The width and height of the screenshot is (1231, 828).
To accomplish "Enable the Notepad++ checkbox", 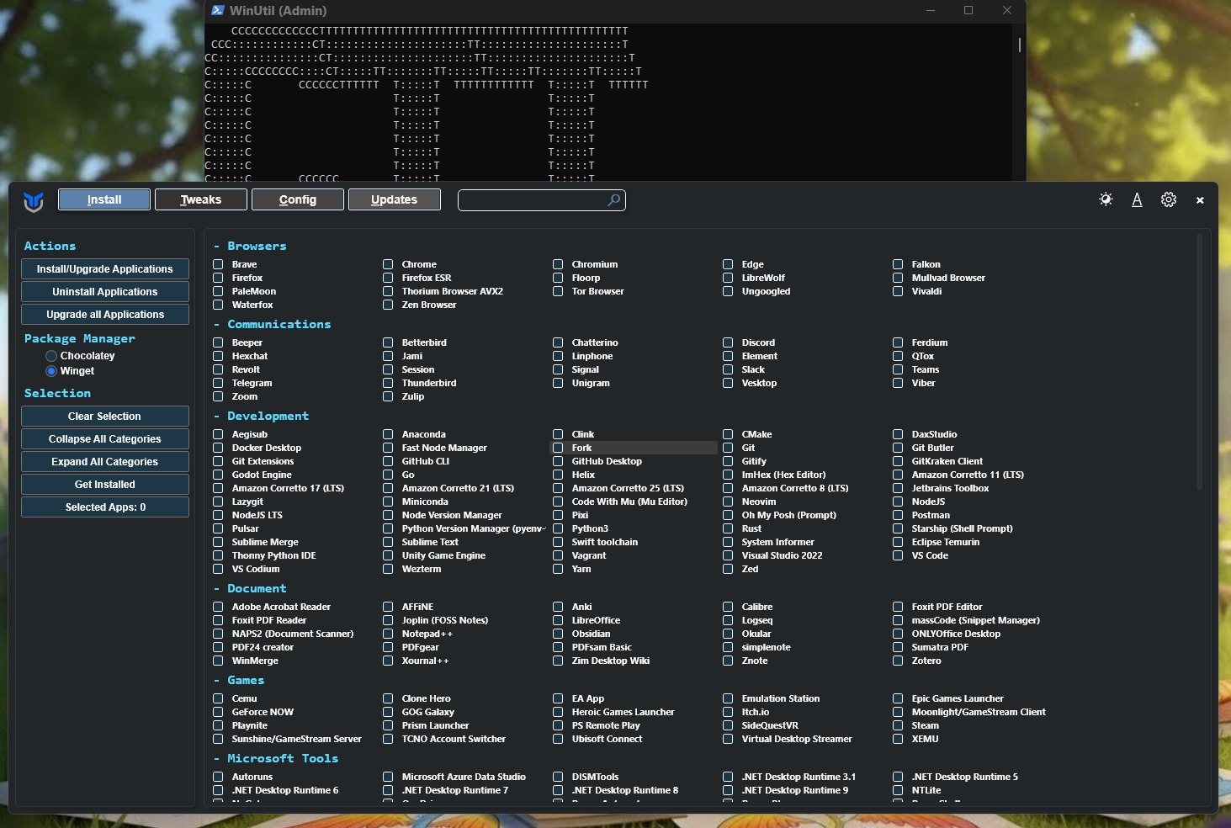I will pyautogui.click(x=388, y=634).
